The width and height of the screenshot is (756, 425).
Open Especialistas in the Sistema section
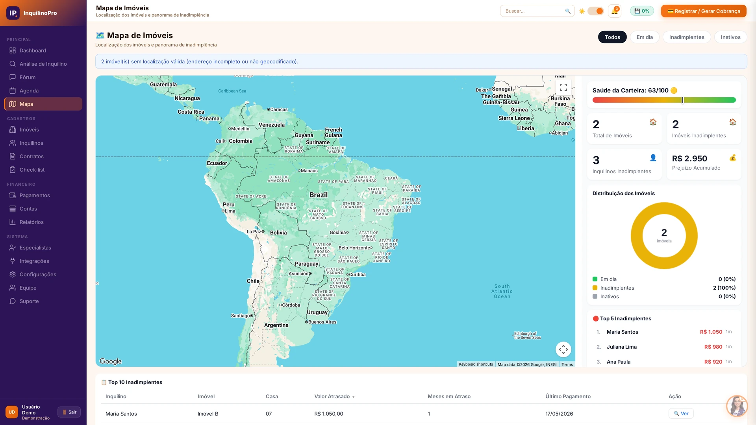43,248
